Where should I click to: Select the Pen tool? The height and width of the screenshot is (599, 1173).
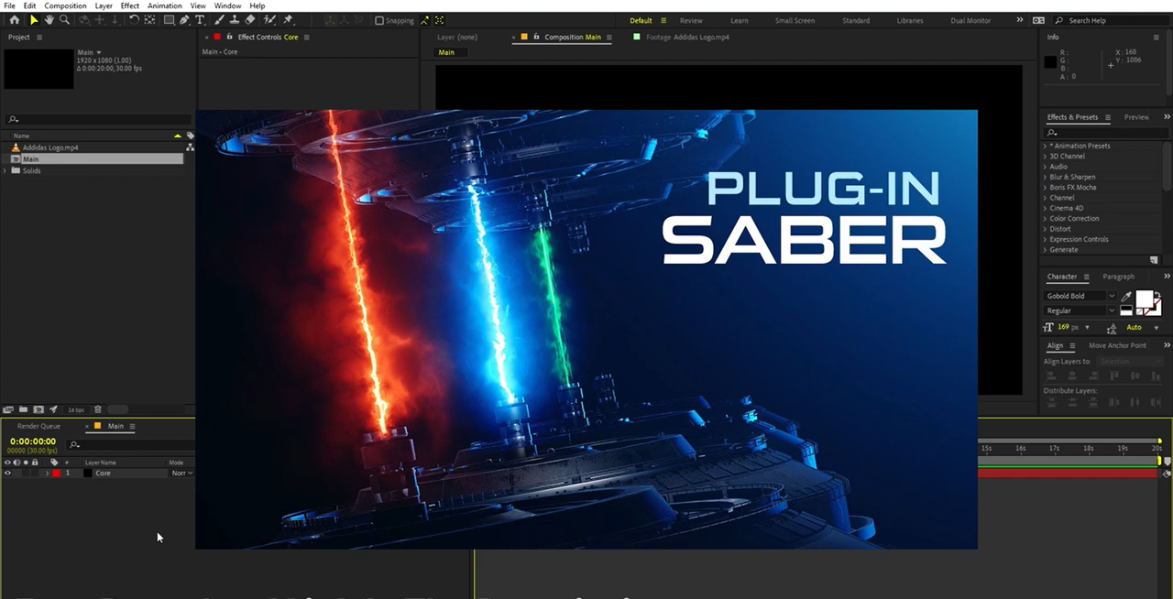pos(184,20)
